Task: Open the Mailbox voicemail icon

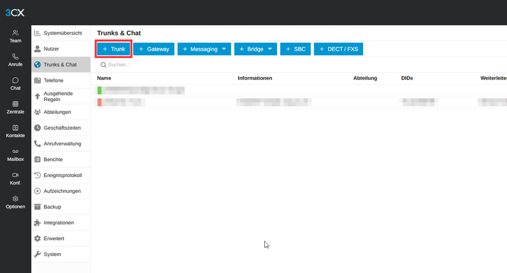Action: [15, 151]
